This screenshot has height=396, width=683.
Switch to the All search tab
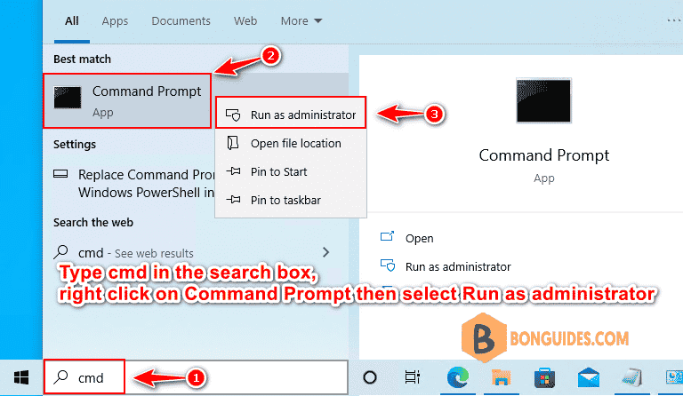coord(72,20)
